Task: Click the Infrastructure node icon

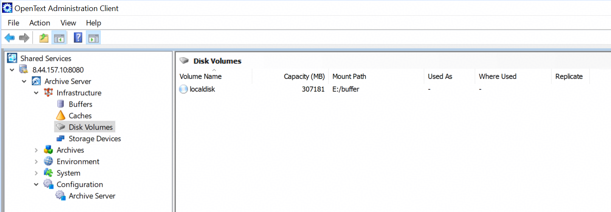Action: pos(48,92)
